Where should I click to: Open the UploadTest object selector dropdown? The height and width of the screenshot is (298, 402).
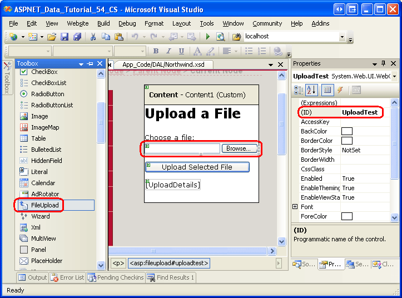[x=394, y=76]
